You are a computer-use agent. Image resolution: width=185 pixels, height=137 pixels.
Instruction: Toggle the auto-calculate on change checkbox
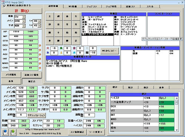tap(4, 6)
